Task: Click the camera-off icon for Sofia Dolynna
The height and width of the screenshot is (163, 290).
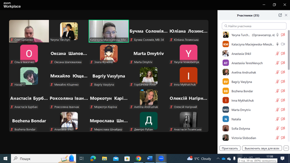Action: (283, 128)
